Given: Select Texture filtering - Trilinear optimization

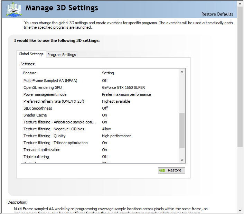Looking at the screenshot, I should click(56, 143).
